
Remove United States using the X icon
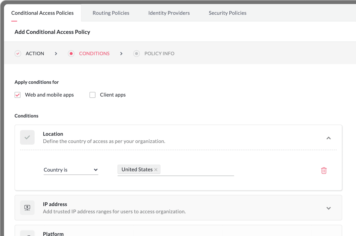[156, 169]
